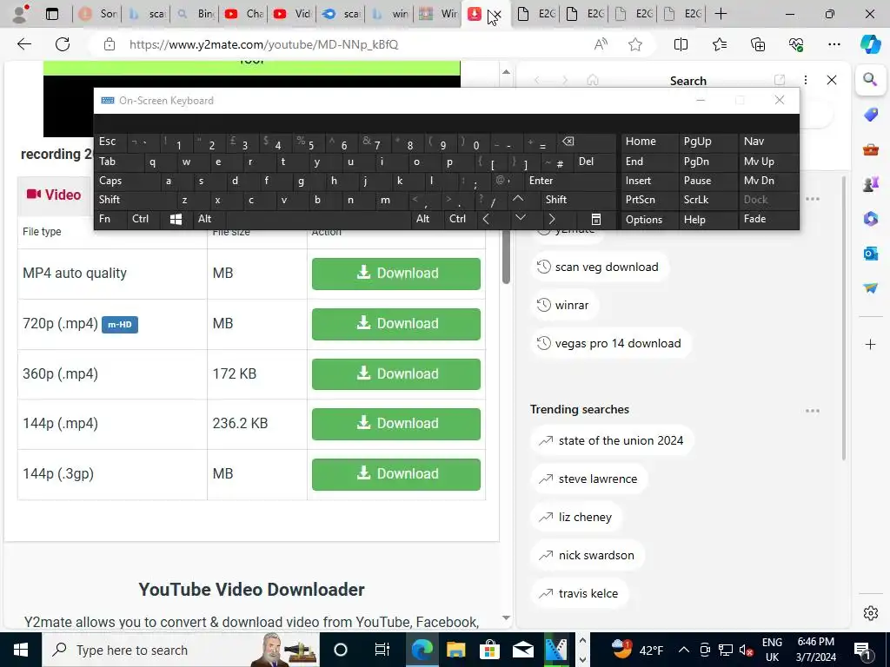Open Outlook icon in sidebar
Viewport: 890px width, 667px height.
tap(870, 253)
